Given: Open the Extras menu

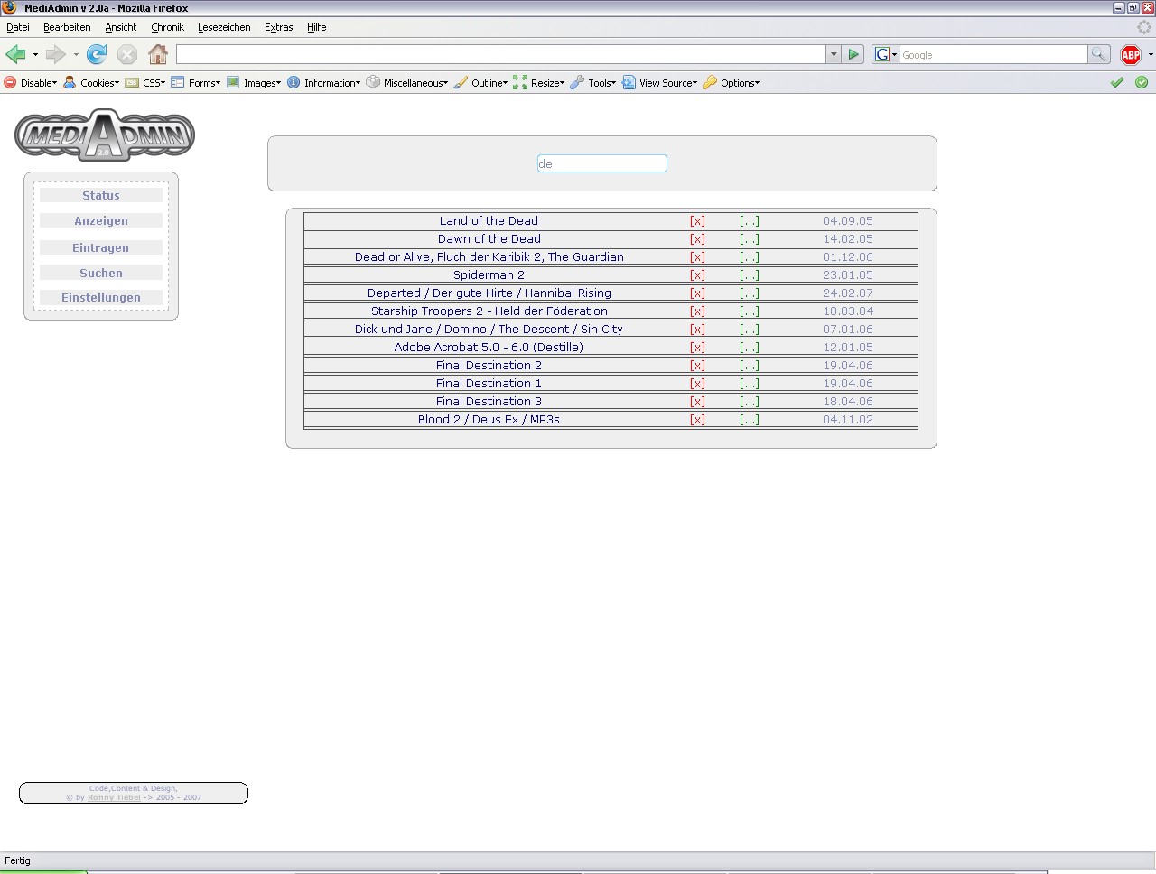Looking at the screenshot, I should pos(278,27).
